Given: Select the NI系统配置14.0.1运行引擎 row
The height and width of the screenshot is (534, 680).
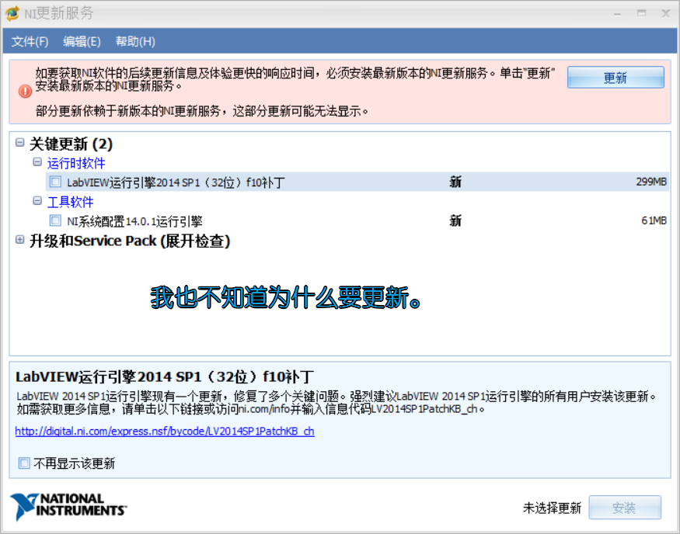Looking at the screenshot, I should point(357,221).
